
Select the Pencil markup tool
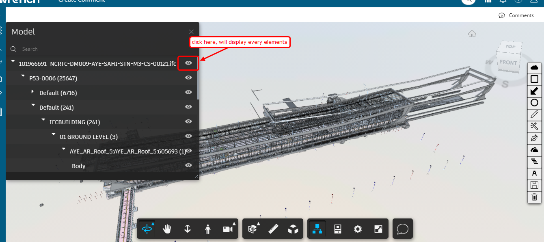[x=534, y=114]
